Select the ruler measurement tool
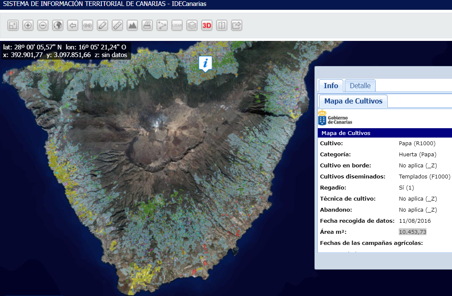The height and width of the screenshot is (296, 452). pos(117,26)
